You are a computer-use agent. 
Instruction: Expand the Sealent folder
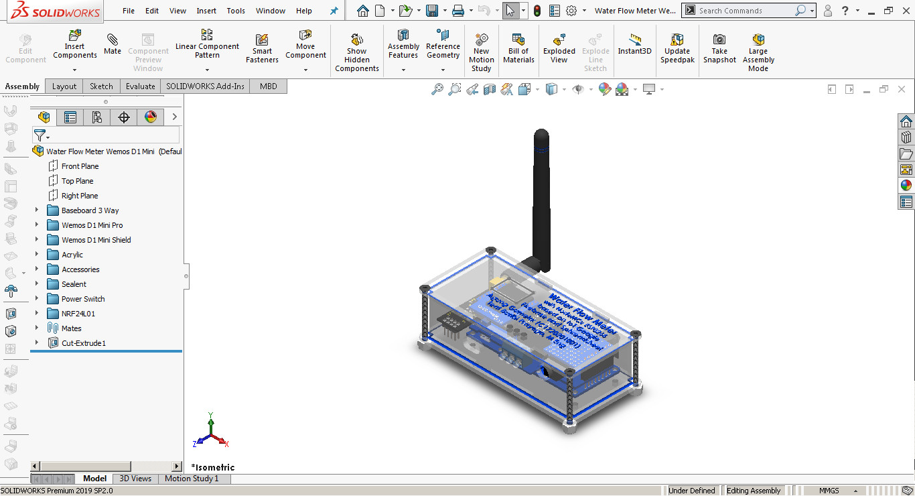(x=37, y=284)
